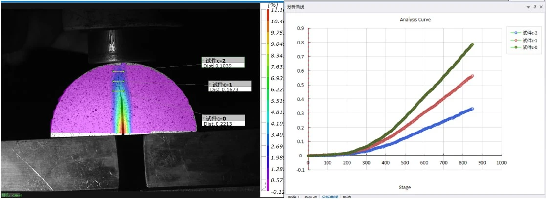Click the end point of the green 试件c-0 curve

point(473,44)
